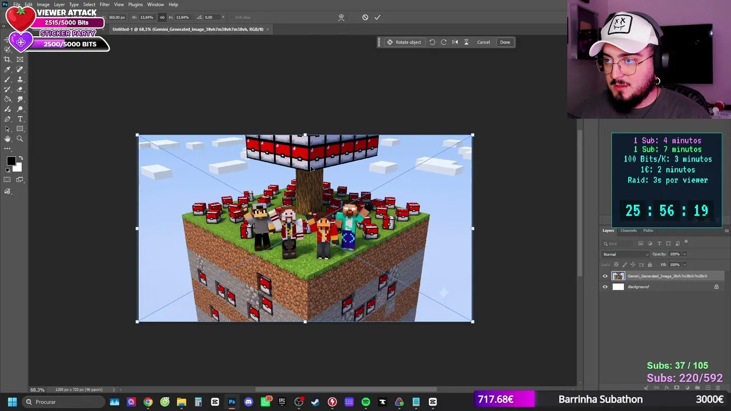Screen dimensions: 731x411
Task: Select the Spot Healing Brush tool
Action: tap(20, 70)
